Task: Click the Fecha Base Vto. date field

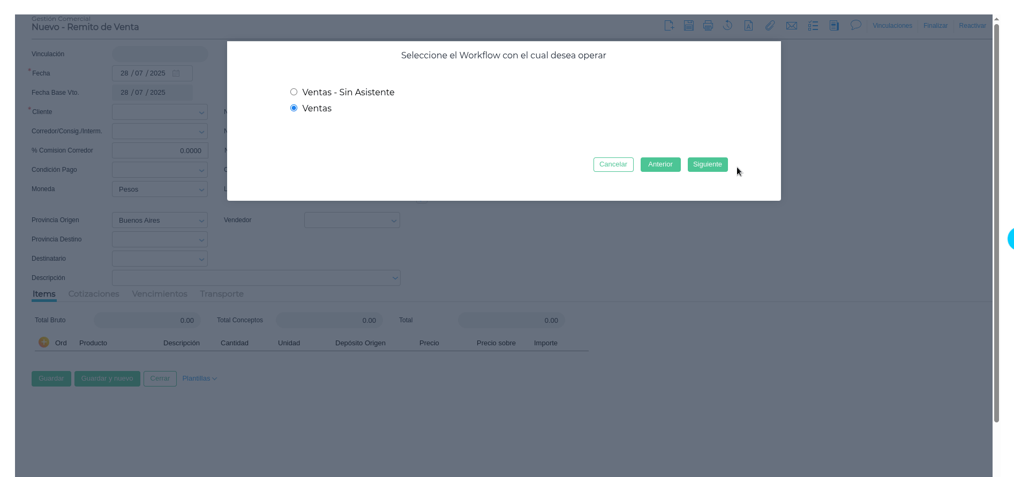Action: click(x=152, y=93)
